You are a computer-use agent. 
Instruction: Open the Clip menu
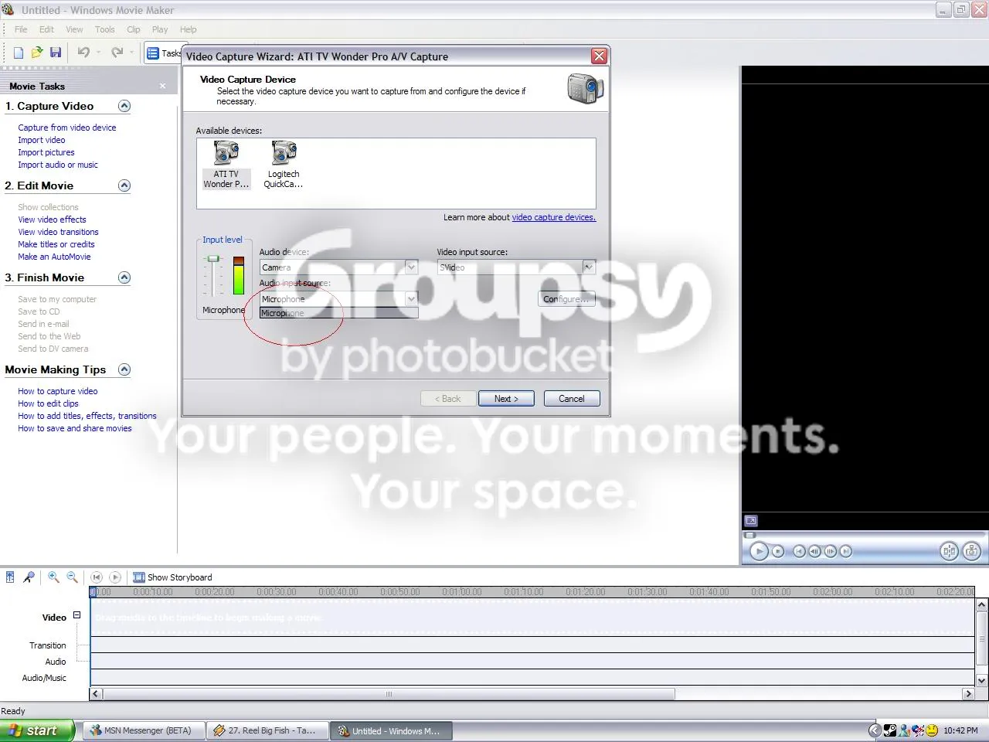click(134, 29)
